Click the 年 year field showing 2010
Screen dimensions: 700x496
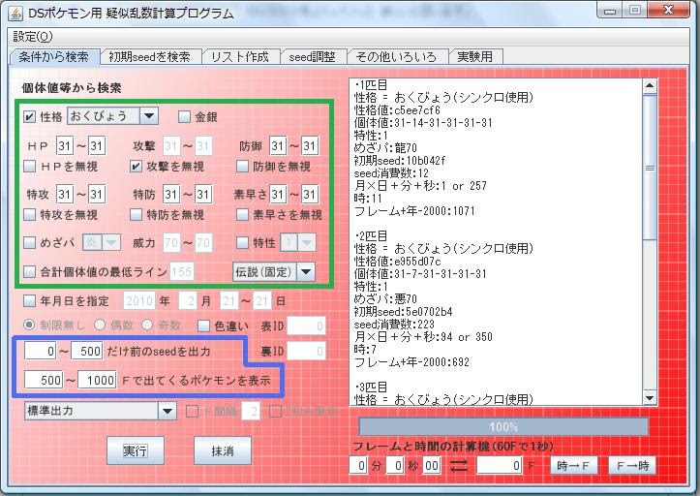(x=139, y=300)
